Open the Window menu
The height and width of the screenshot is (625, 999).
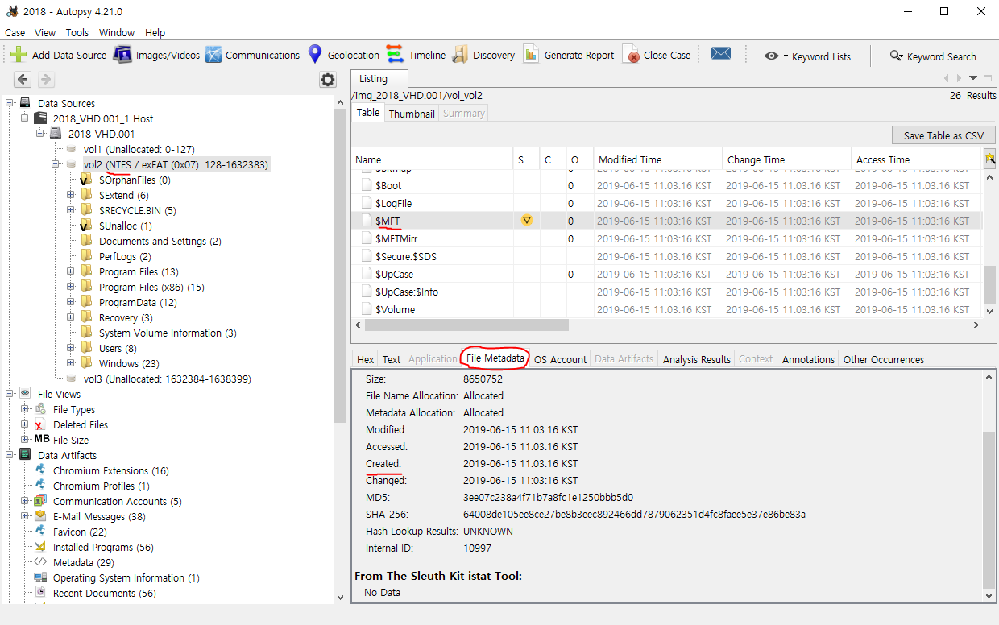click(117, 32)
